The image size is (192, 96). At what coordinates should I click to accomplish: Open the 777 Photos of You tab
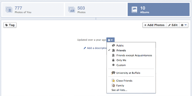[33, 10]
